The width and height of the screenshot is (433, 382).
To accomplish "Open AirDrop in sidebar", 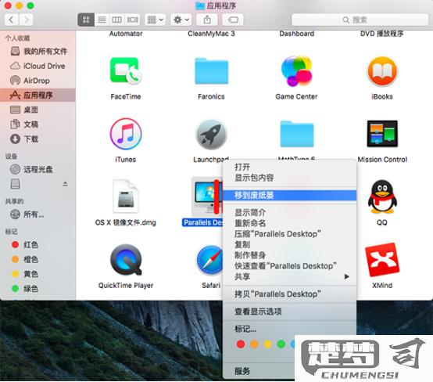I will 38,81.
